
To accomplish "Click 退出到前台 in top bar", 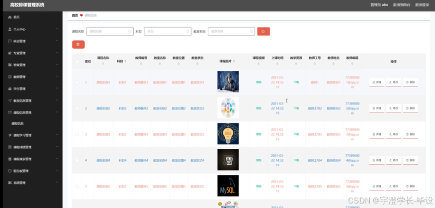I will (x=401, y=5).
